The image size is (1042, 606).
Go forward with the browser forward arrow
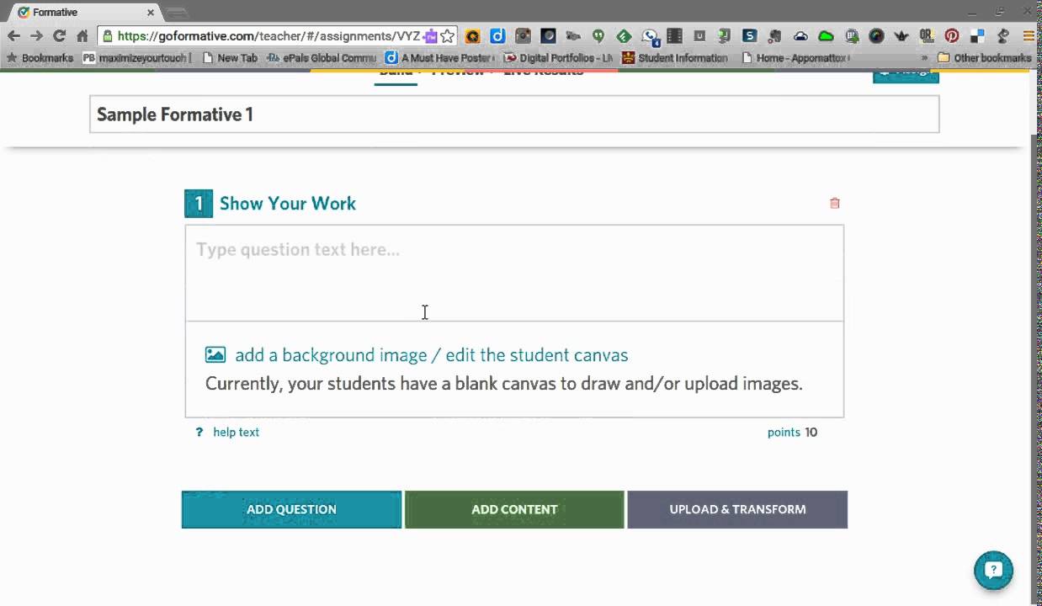tap(36, 35)
